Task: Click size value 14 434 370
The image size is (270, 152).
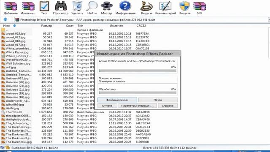Action: [x=45, y=71]
